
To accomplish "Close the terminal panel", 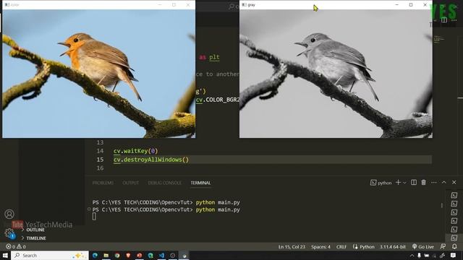I will click(x=454, y=183).
